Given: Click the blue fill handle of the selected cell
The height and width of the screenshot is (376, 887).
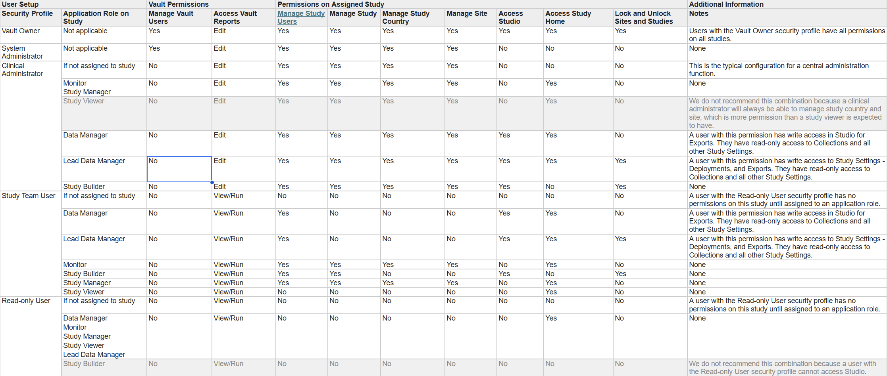Looking at the screenshot, I should coord(212,182).
